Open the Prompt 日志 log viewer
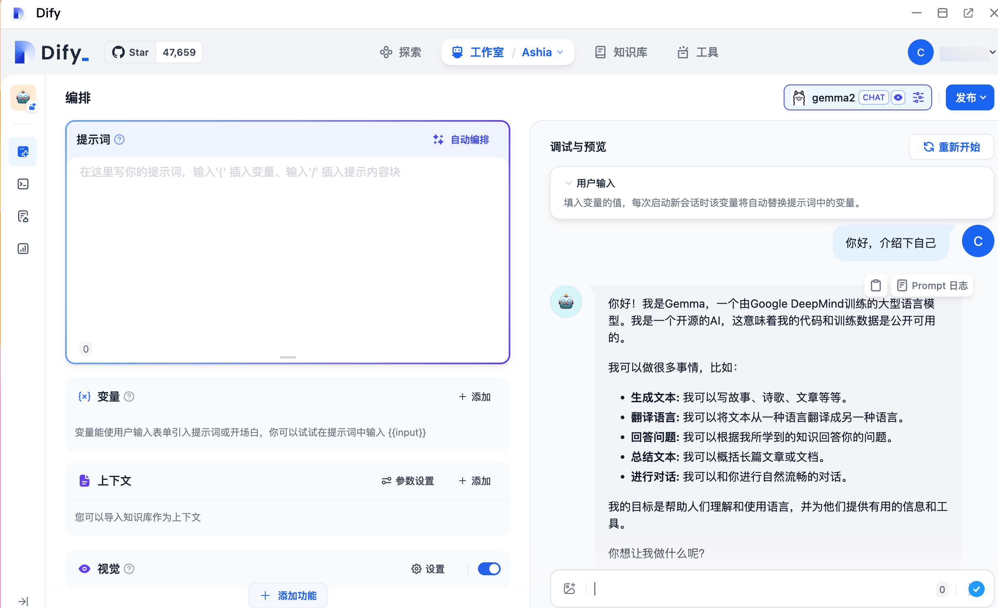Image resolution: width=998 pixels, height=608 pixels. coord(932,285)
